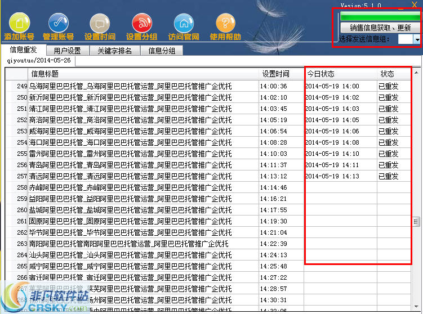Select row 251 靖江阿里巴巴托管
Image resolution: width=423 pixels, height=314 pixels.
[208, 109]
